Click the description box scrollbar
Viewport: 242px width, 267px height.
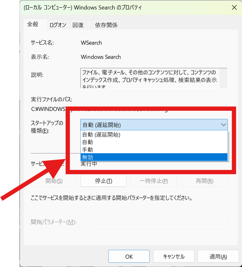click(223, 78)
